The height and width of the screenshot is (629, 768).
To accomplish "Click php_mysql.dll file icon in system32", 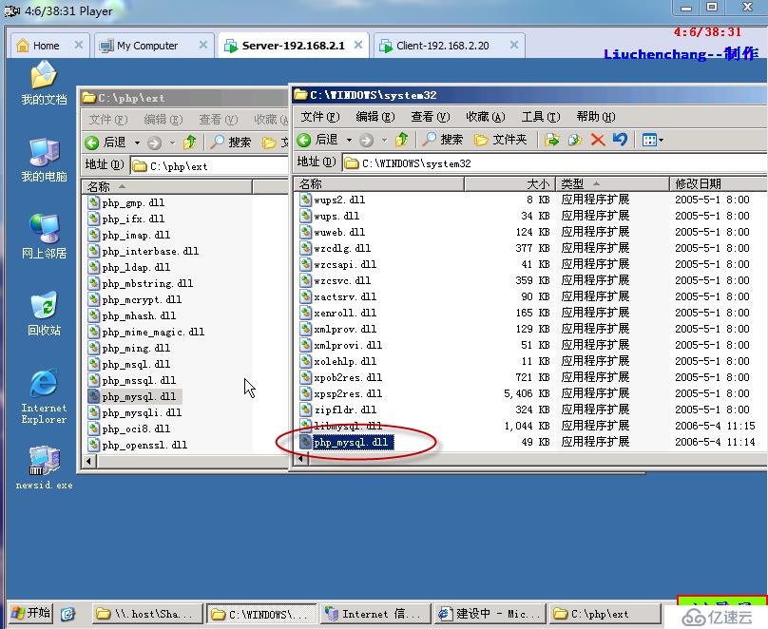I will (306, 442).
